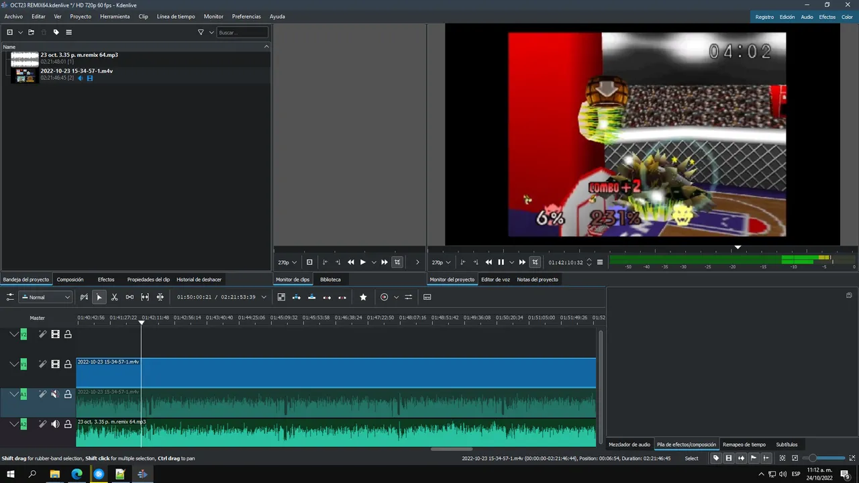Switch to Color workspace layout
This screenshot has width=859, height=483.
(847, 17)
